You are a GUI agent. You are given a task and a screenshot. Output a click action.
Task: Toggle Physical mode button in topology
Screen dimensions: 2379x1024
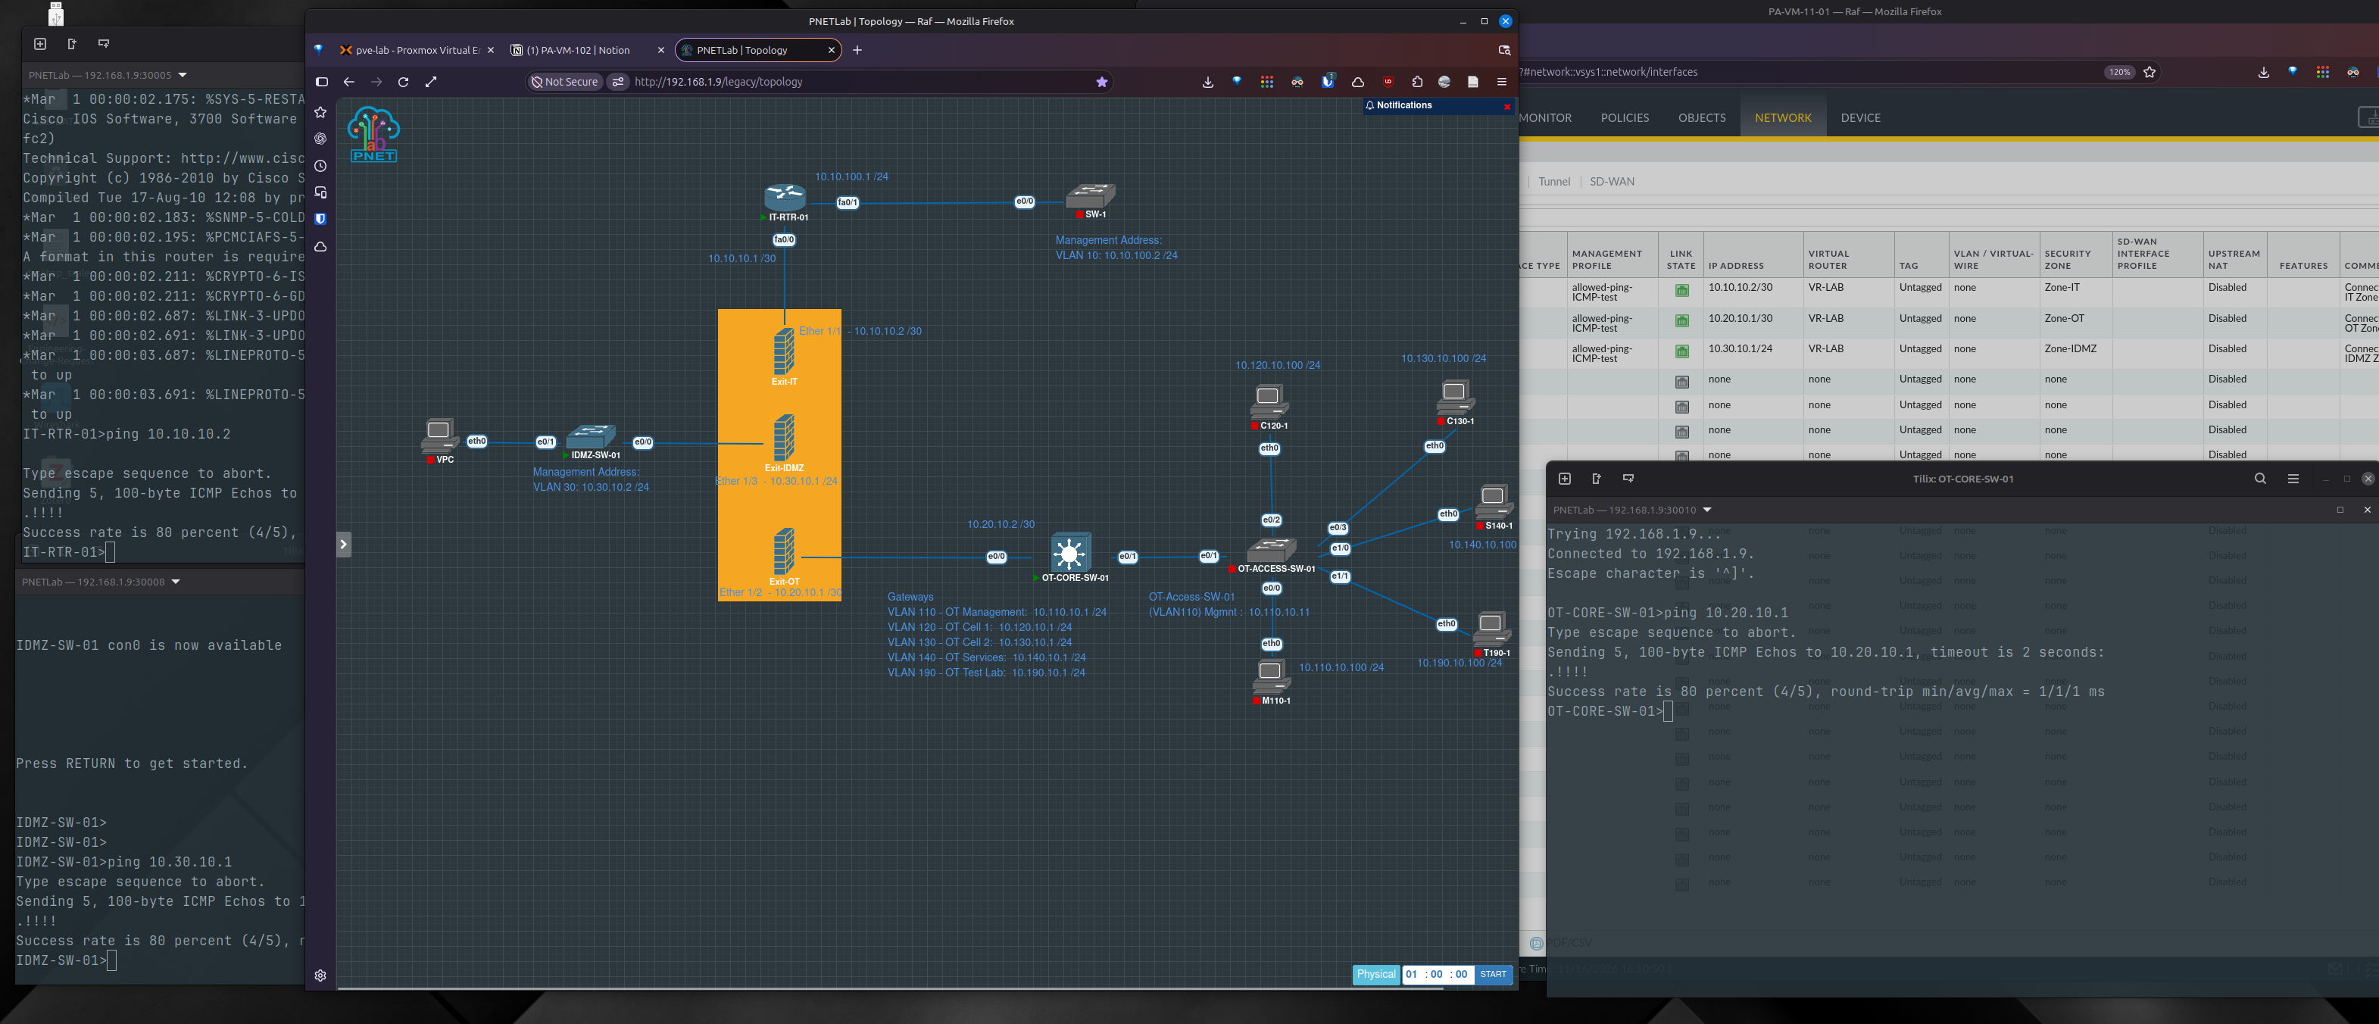pos(1376,974)
